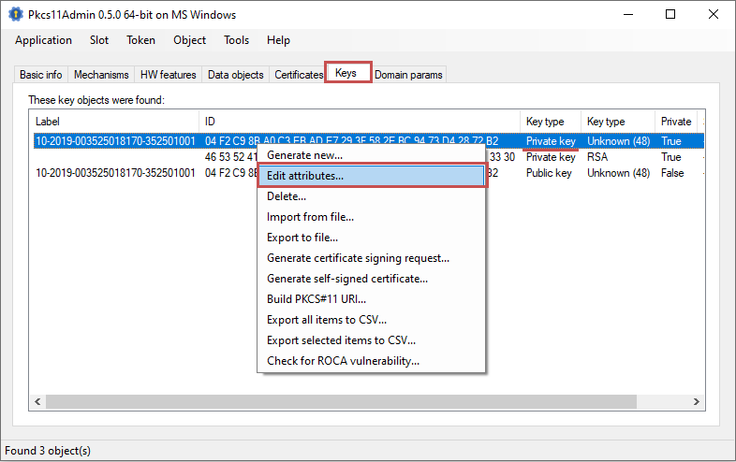Open the Token menu
This screenshot has height=462, width=736.
(x=140, y=40)
